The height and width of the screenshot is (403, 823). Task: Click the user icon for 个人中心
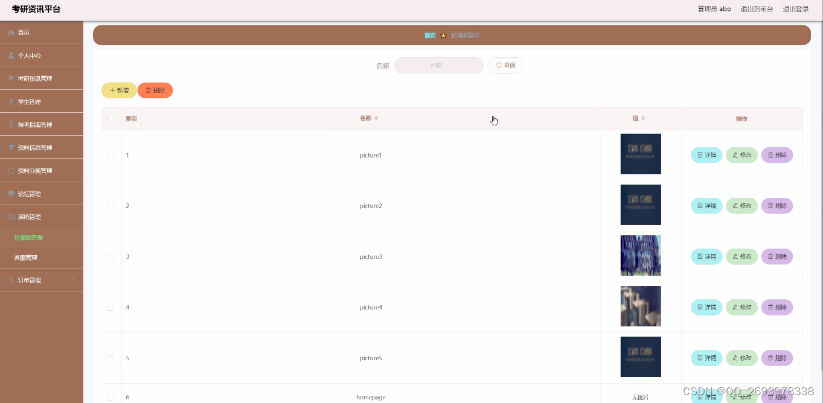click(x=11, y=56)
